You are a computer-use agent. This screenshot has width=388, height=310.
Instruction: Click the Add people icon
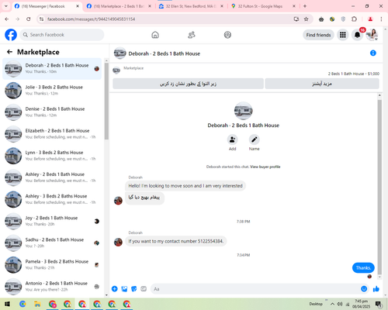(232, 139)
